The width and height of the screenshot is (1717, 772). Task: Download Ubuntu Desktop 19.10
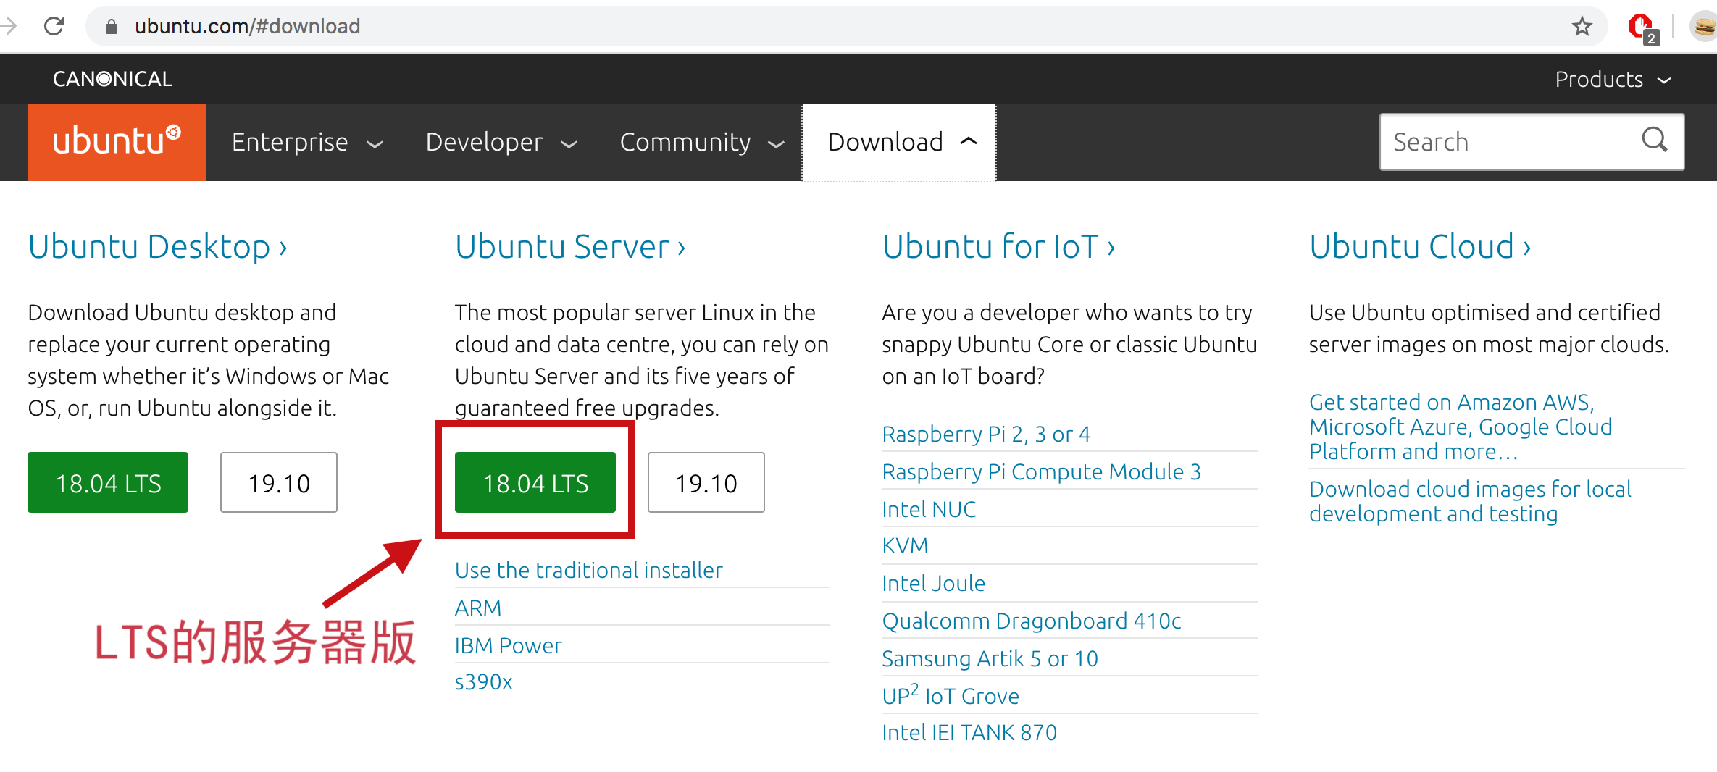point(279,483)
